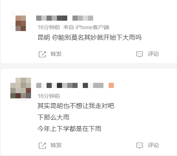The height and width of the screenshot is (156, 177).
Task: Select 评论 label under second post
Action: [153, 145]
